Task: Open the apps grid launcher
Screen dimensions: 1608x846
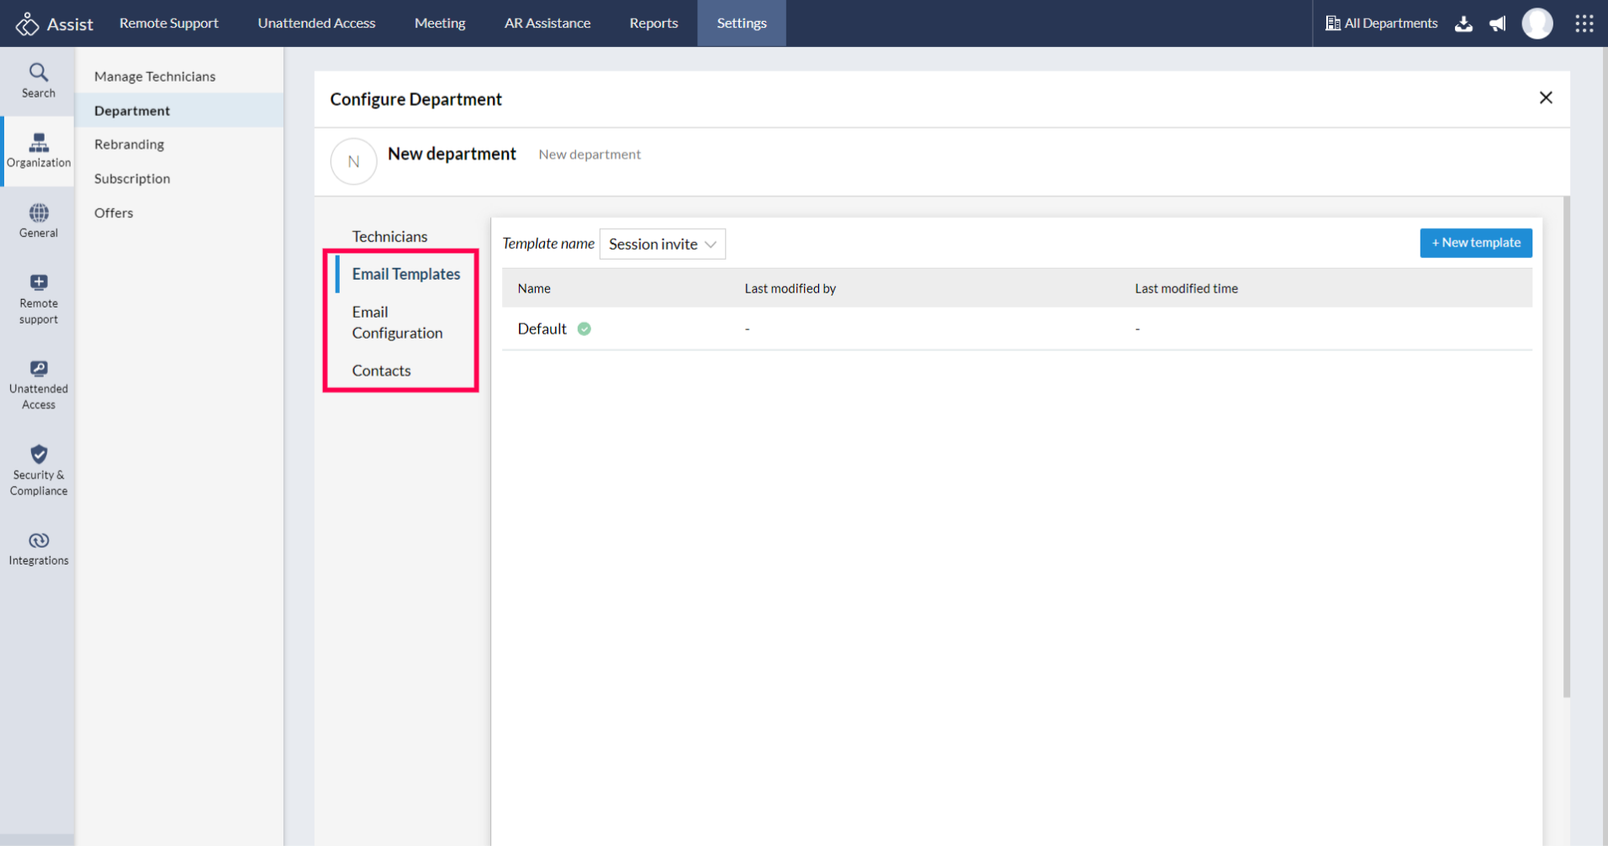Action: pos(1584,24)
